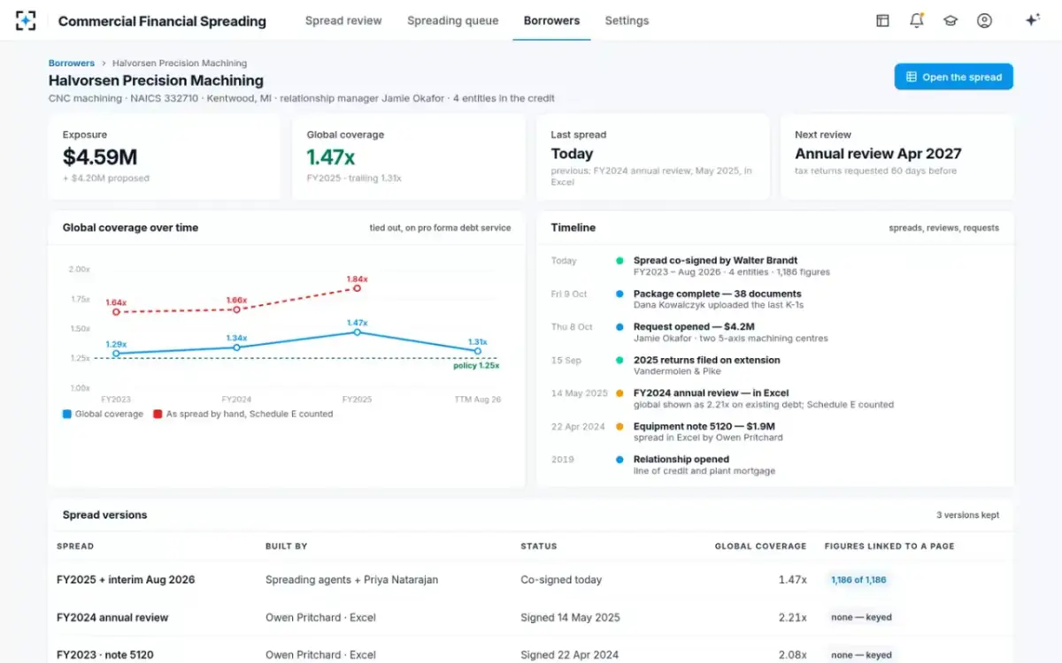Open the user profile icon
Screen dimensions: 1062x663
click(984, 20)
